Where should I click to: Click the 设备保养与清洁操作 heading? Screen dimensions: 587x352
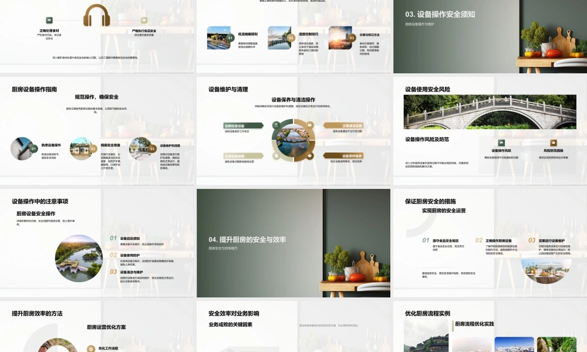293,100
